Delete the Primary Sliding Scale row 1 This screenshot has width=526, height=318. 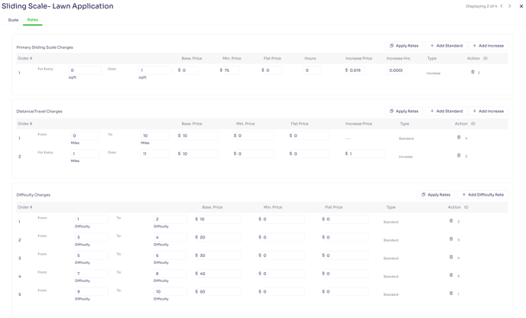tap(472, 72)
